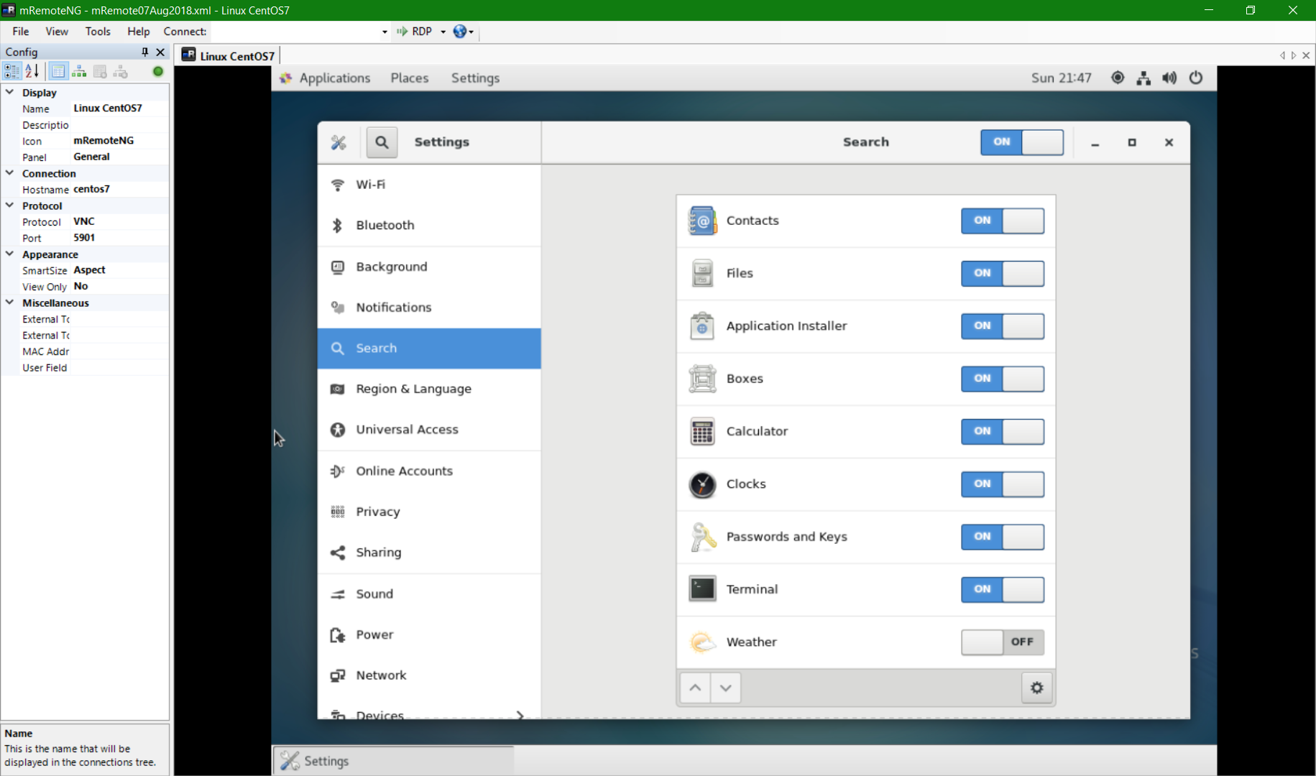Image resolution: width=1316 pixels, height=776 pixels.
Task: Open Bluetooth settings panel
Action: (x=429, y=226)
